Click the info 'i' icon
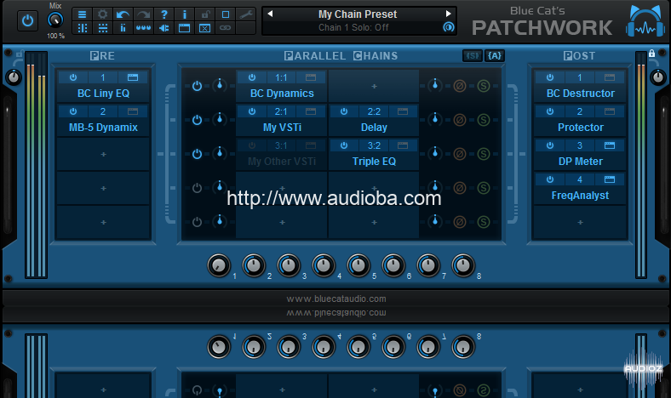671x398 pixels. click(185, 14)
